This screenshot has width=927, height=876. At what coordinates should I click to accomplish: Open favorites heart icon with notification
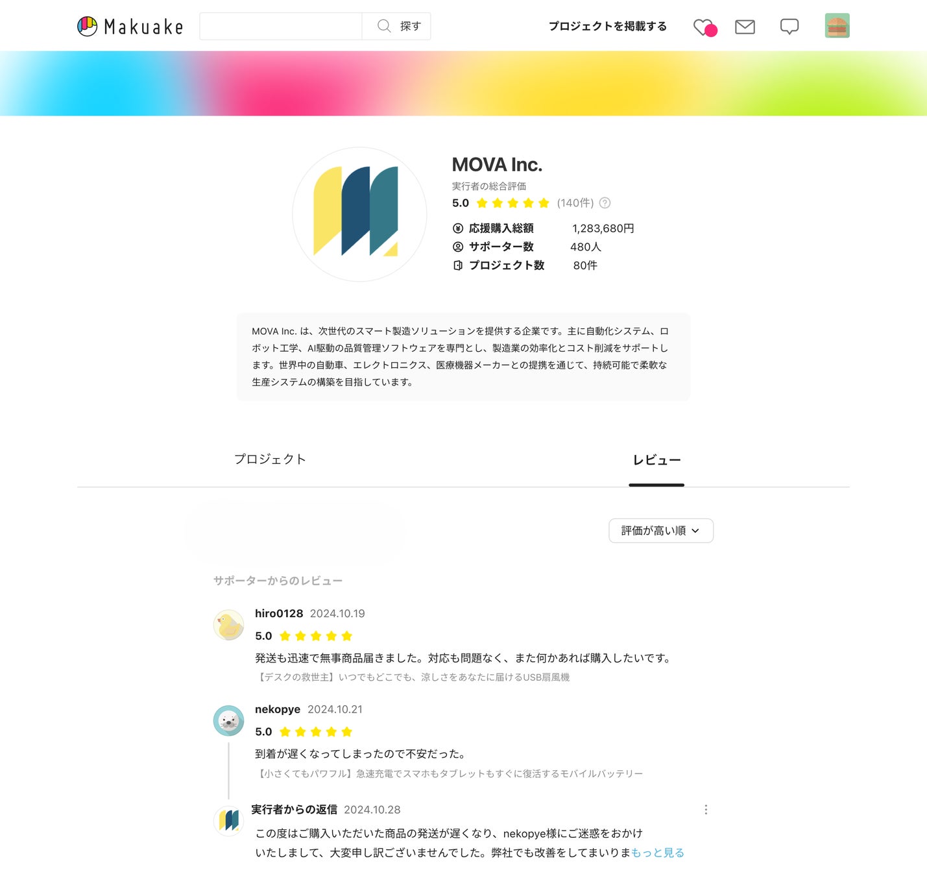[x=704, y=27]
